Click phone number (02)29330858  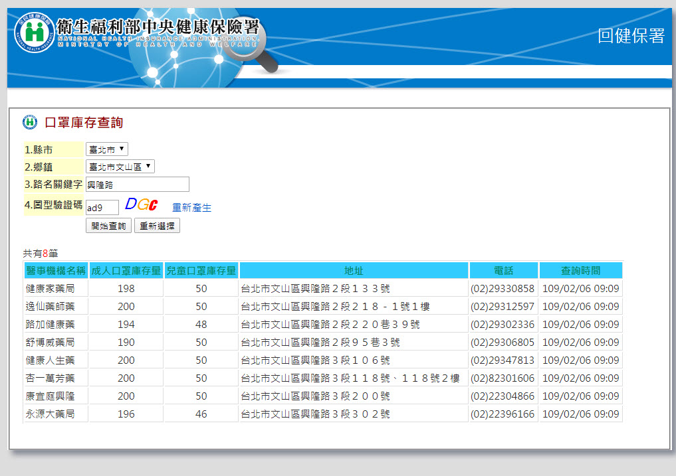[503, 289]
